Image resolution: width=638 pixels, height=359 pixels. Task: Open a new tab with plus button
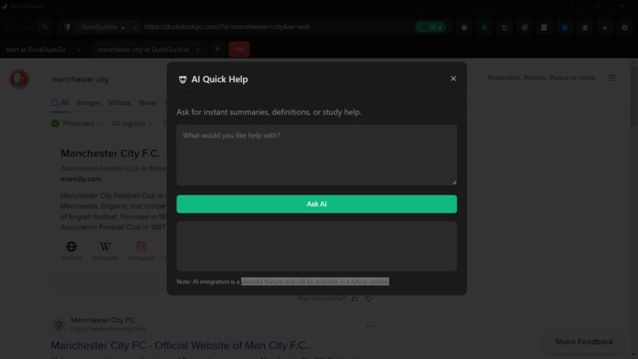pyautogui.click(x=217, y=49)
